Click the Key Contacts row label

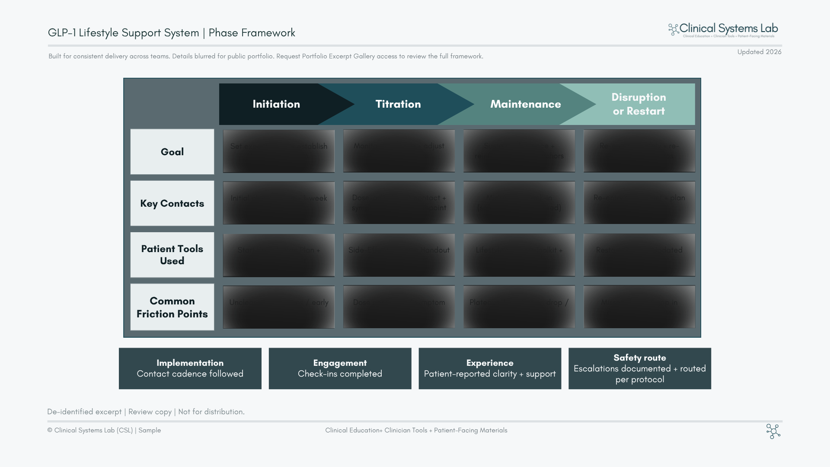tap(172, 203)
